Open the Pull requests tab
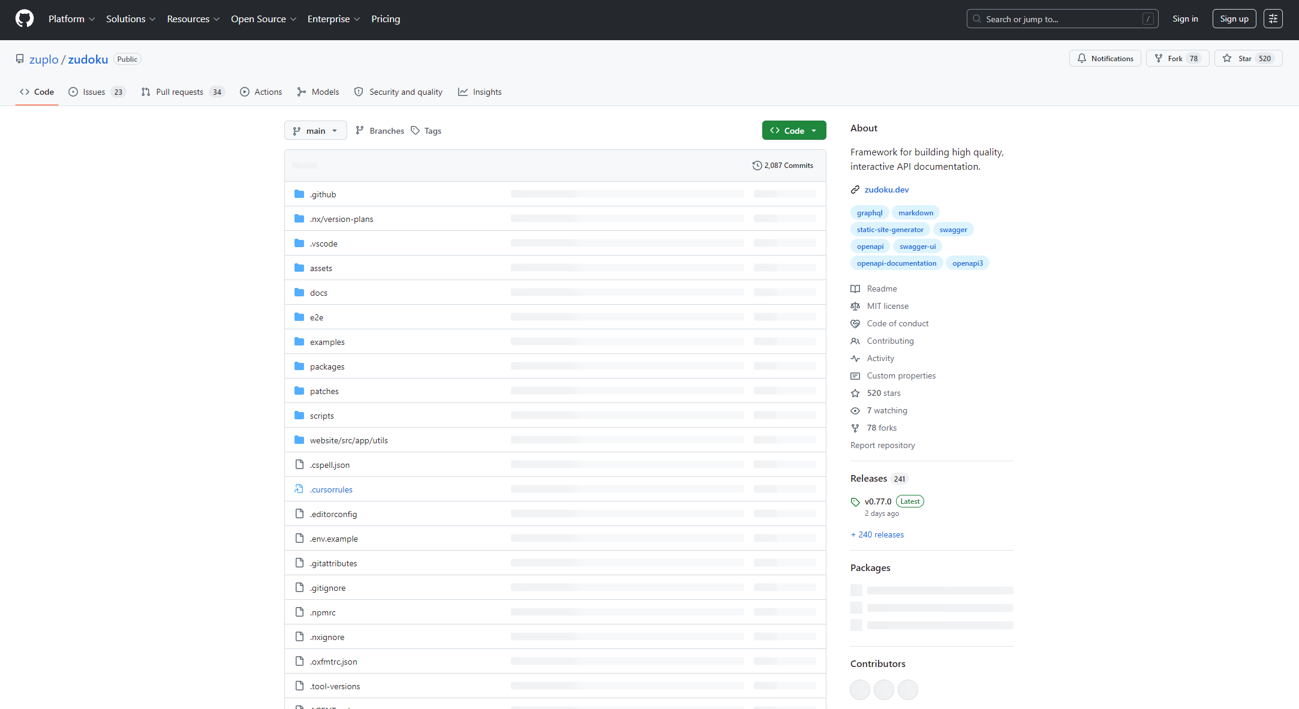Screen dimensions: 1299x709 [x=182, y=92]
